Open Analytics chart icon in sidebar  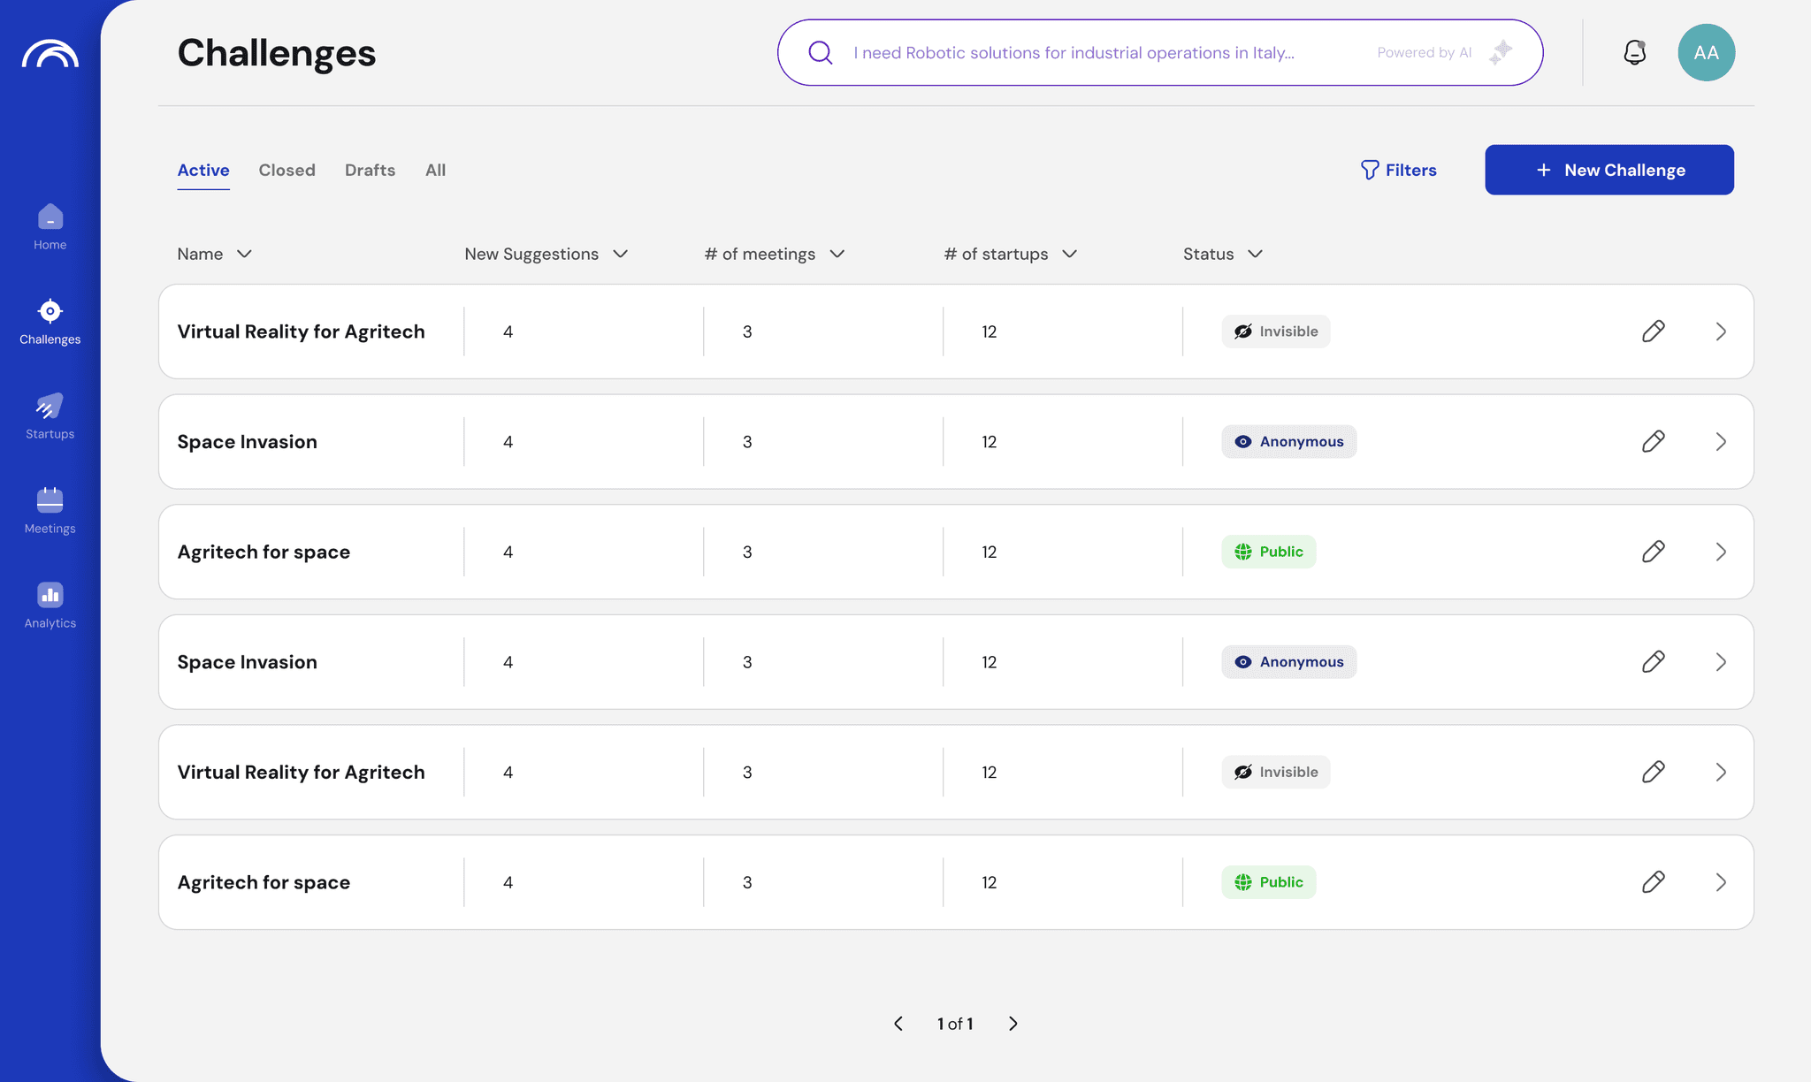(50, 606)
